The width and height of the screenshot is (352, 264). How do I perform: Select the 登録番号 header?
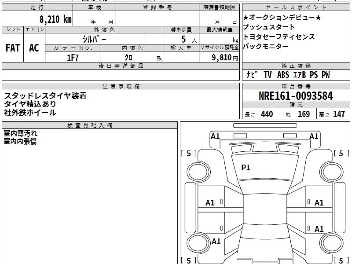click(158, 8)
